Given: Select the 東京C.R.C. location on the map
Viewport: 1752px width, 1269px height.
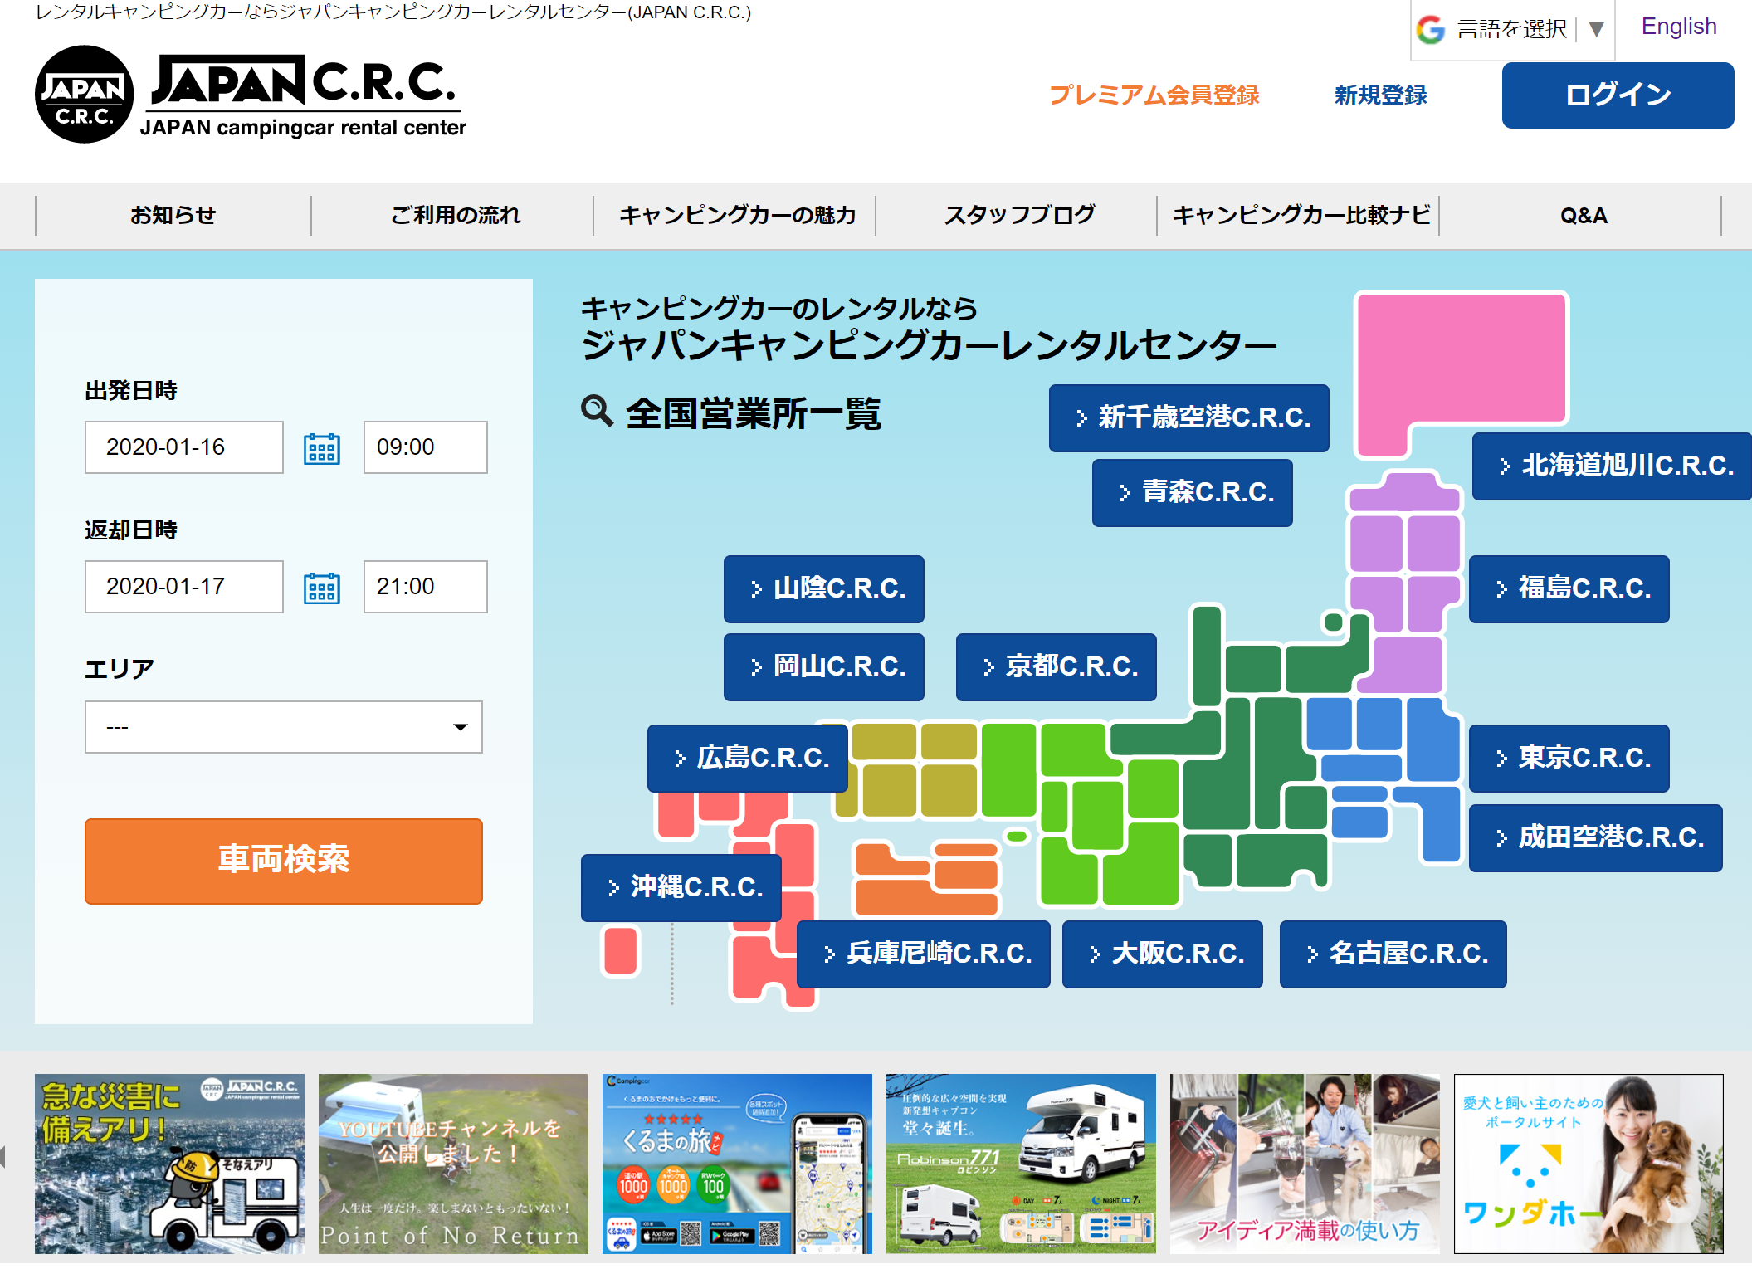Looking at the screenshot, I should click(1569, 758).
